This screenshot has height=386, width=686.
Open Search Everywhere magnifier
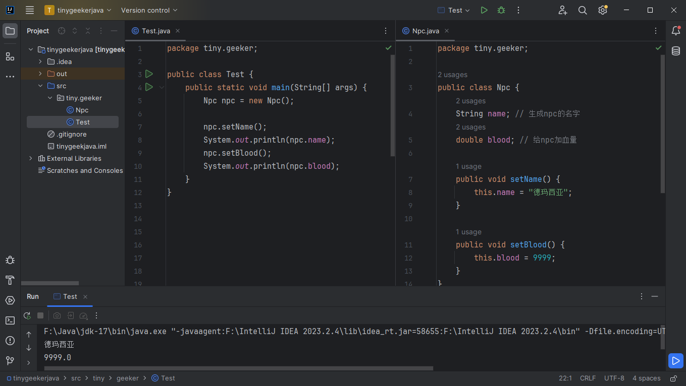coord(583,10)
